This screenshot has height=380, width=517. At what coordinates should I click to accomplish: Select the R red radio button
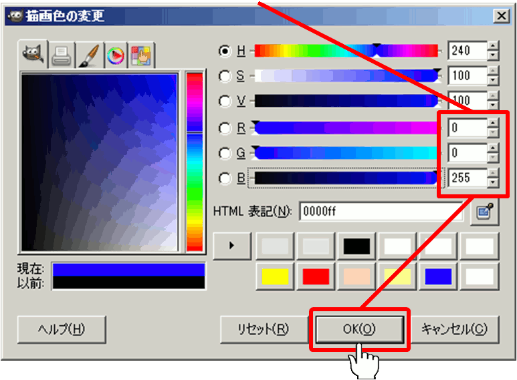click(225, 128)
